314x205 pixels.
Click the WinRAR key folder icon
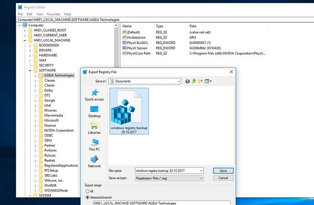coord(41,185)
